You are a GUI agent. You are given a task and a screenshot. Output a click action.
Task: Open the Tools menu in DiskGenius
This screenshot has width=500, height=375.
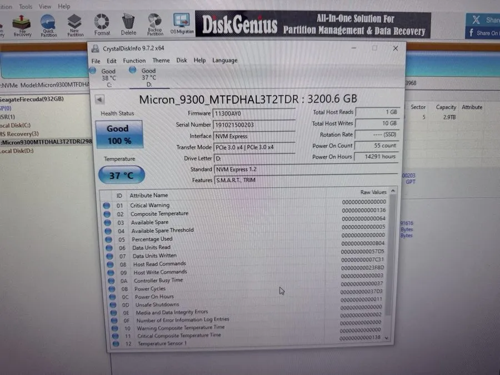[x=26, y=6]
